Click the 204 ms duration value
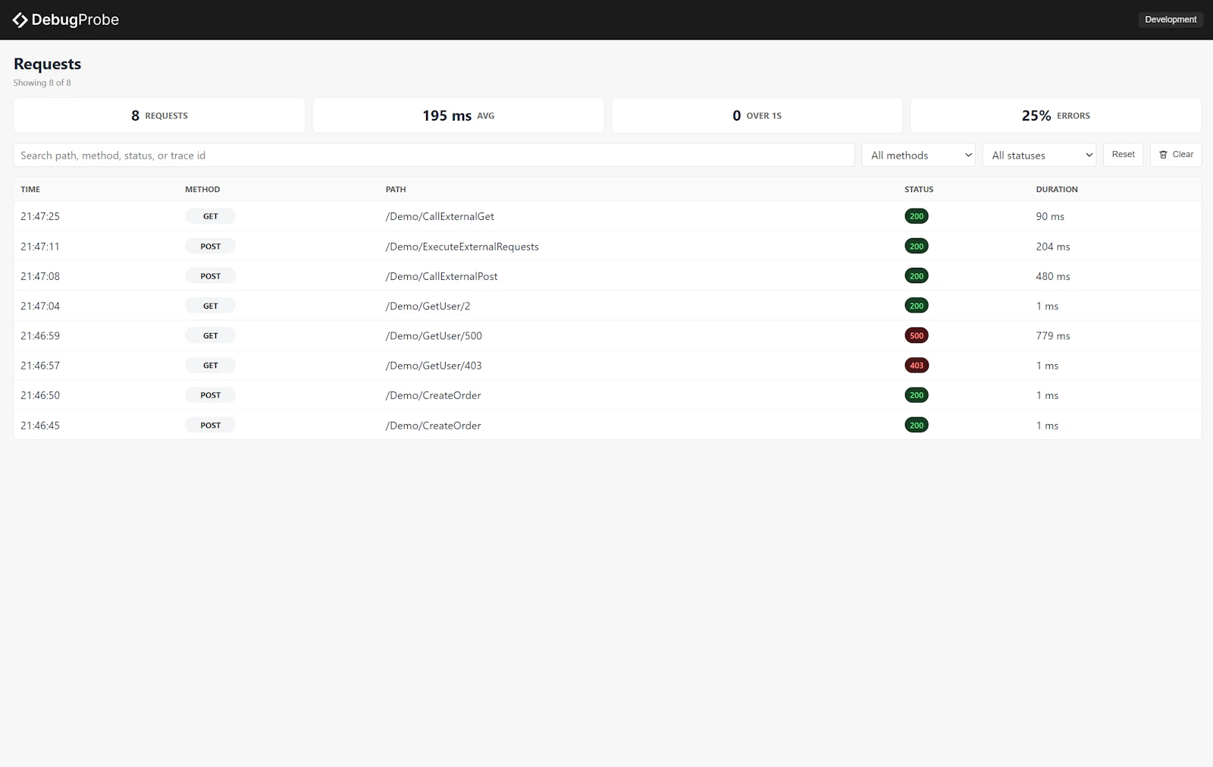Screen dimensions: 1213x767 (x=1053, y=247)
